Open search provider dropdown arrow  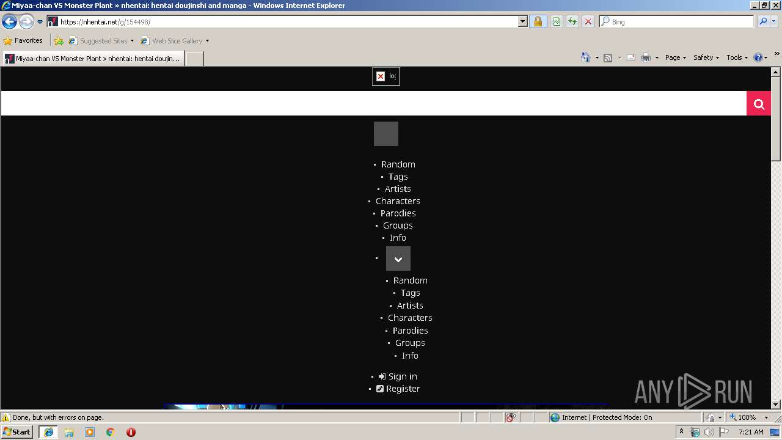click(x=774, y=21)
